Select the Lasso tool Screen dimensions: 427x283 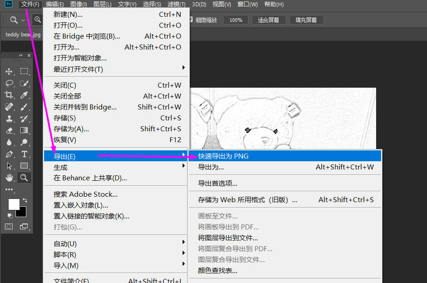(x=9, y=83)
